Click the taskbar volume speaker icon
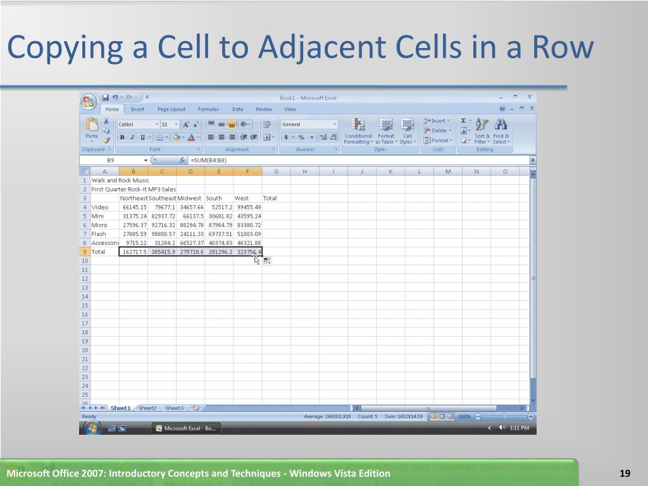Image resolution: width=648 pixels, height=486 pixels. click(502, 428)
